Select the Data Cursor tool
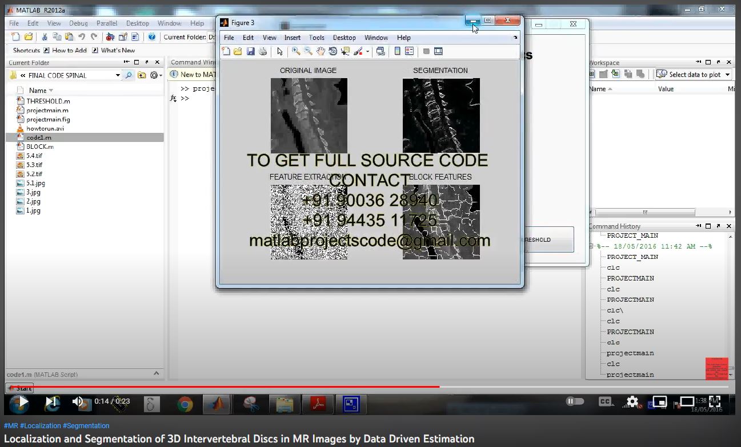The image size is (741, 447). 345,51
